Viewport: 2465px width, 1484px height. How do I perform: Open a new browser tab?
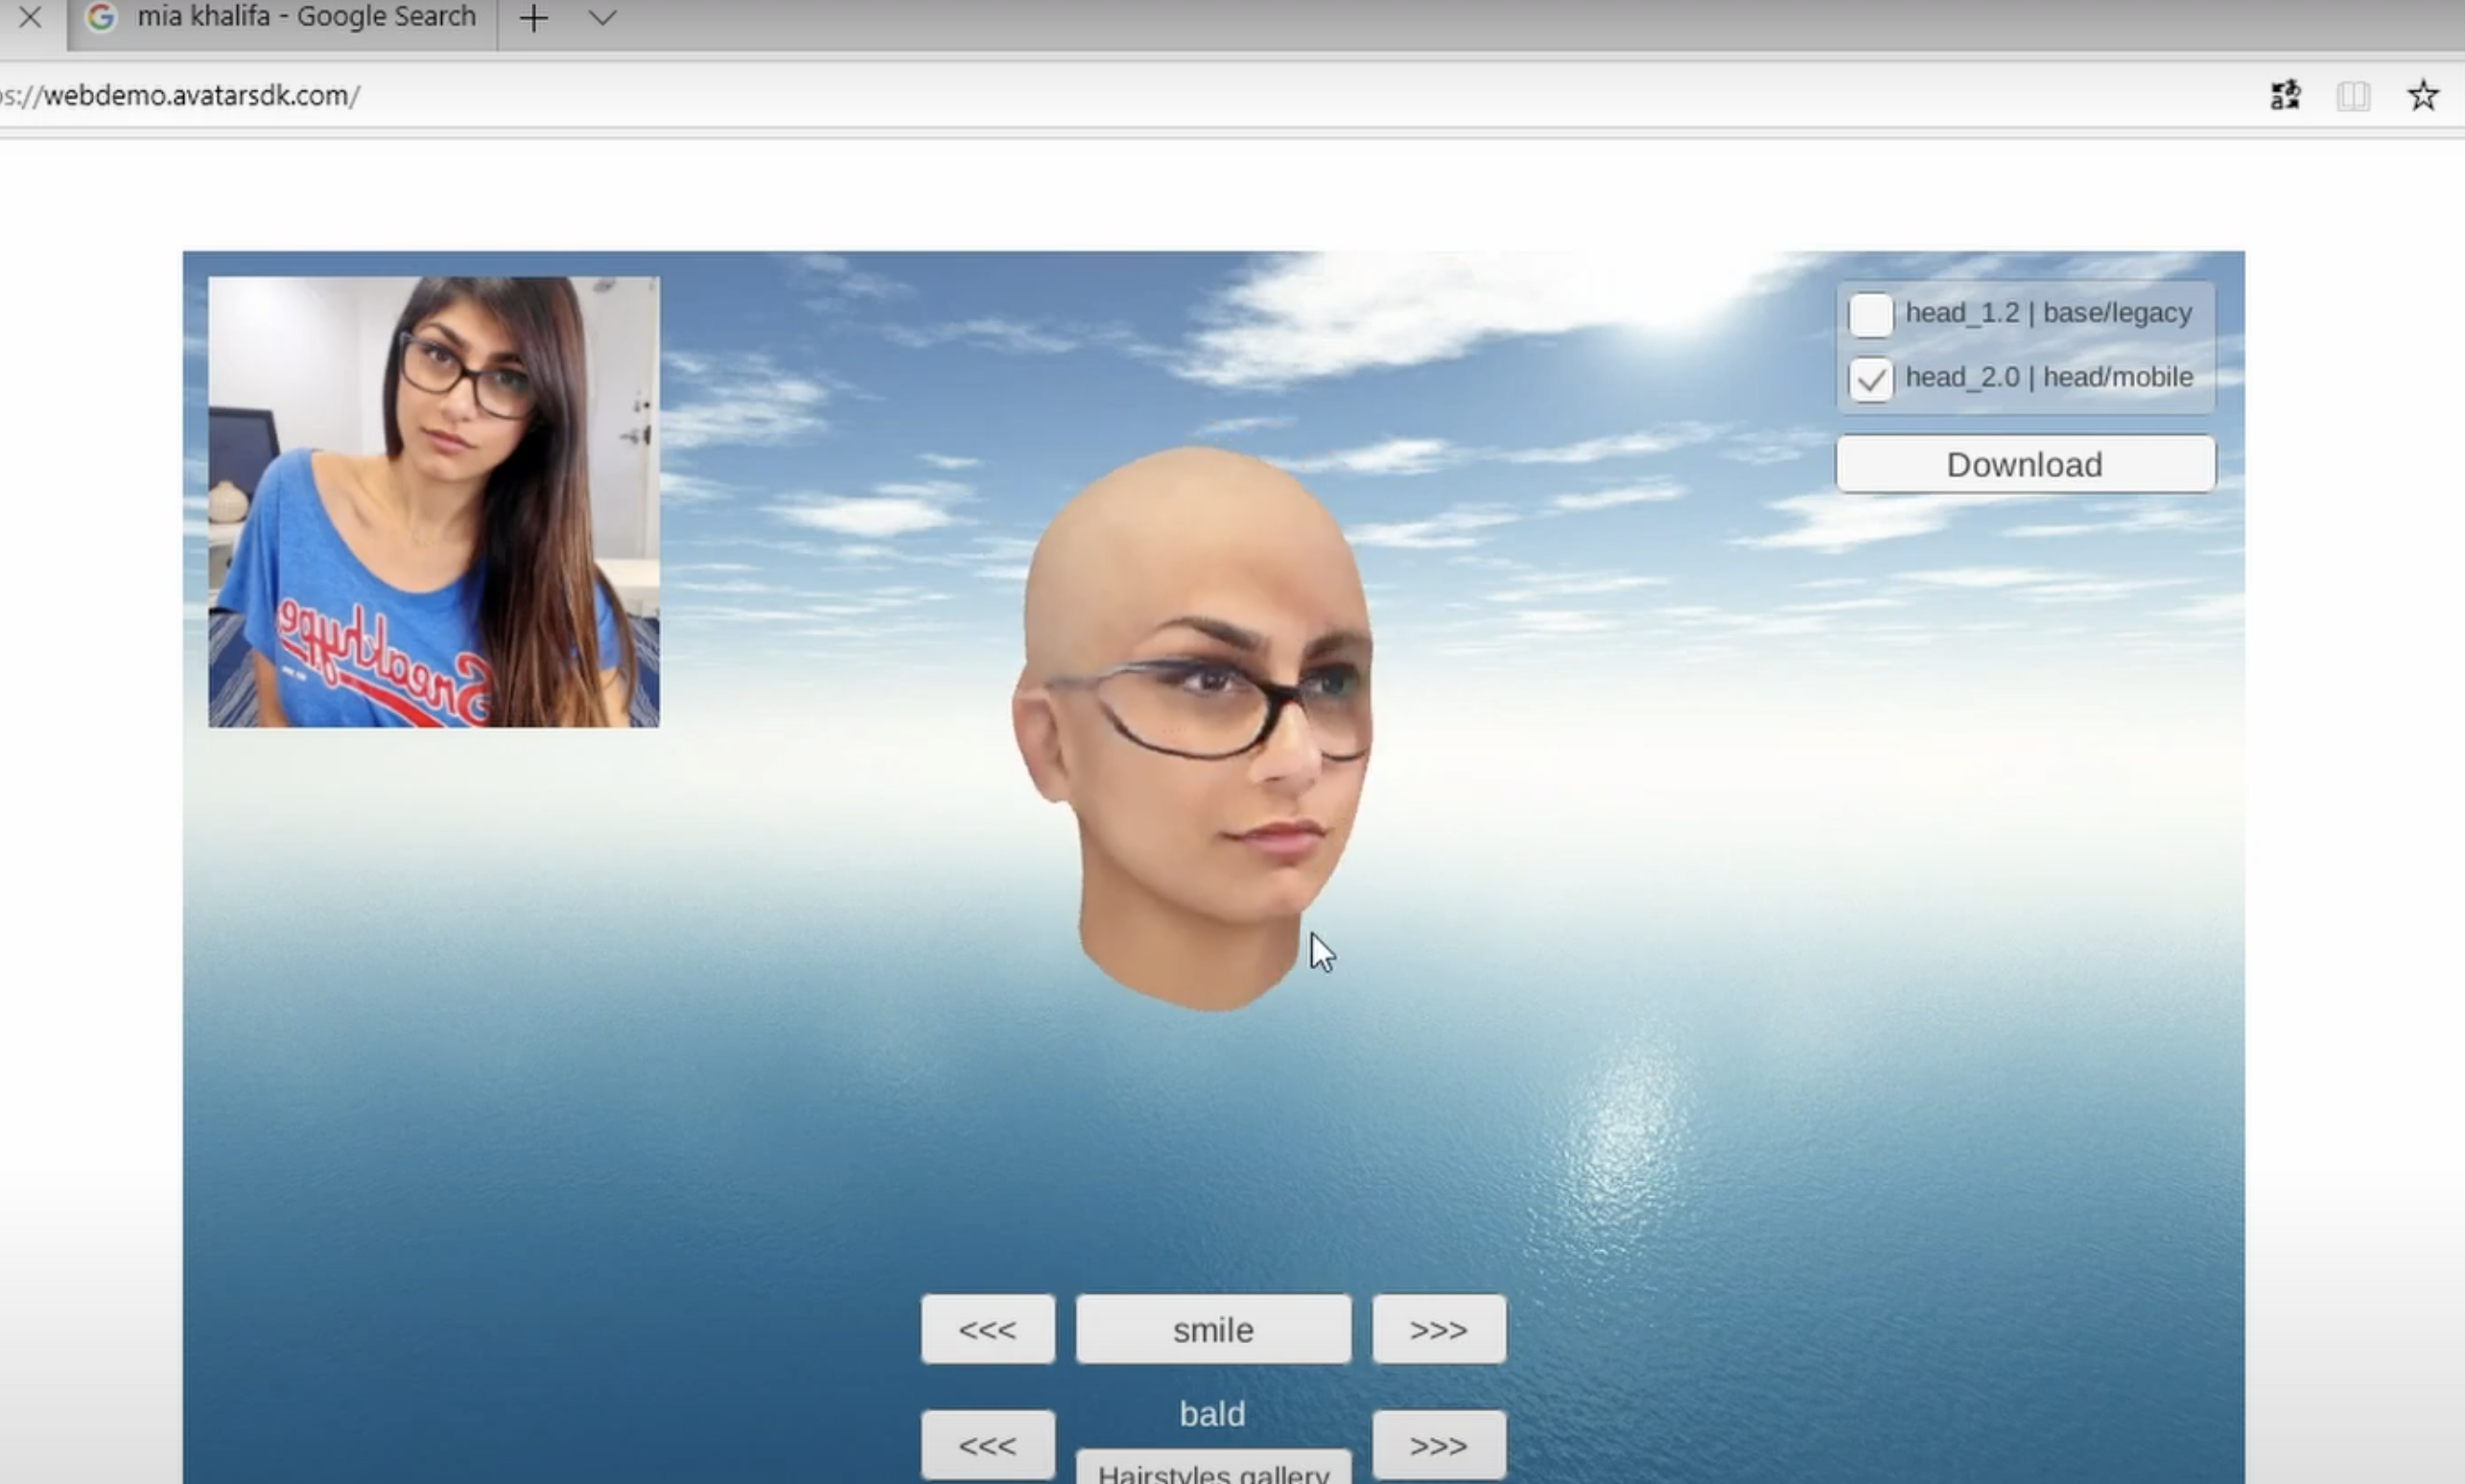533,18
